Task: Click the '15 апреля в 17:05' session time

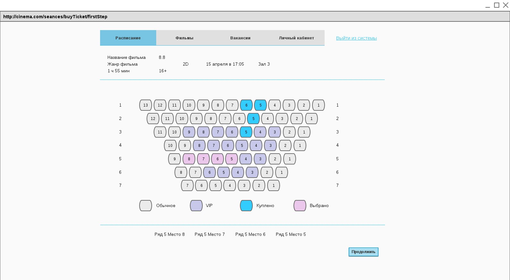Action: [225, 64]
